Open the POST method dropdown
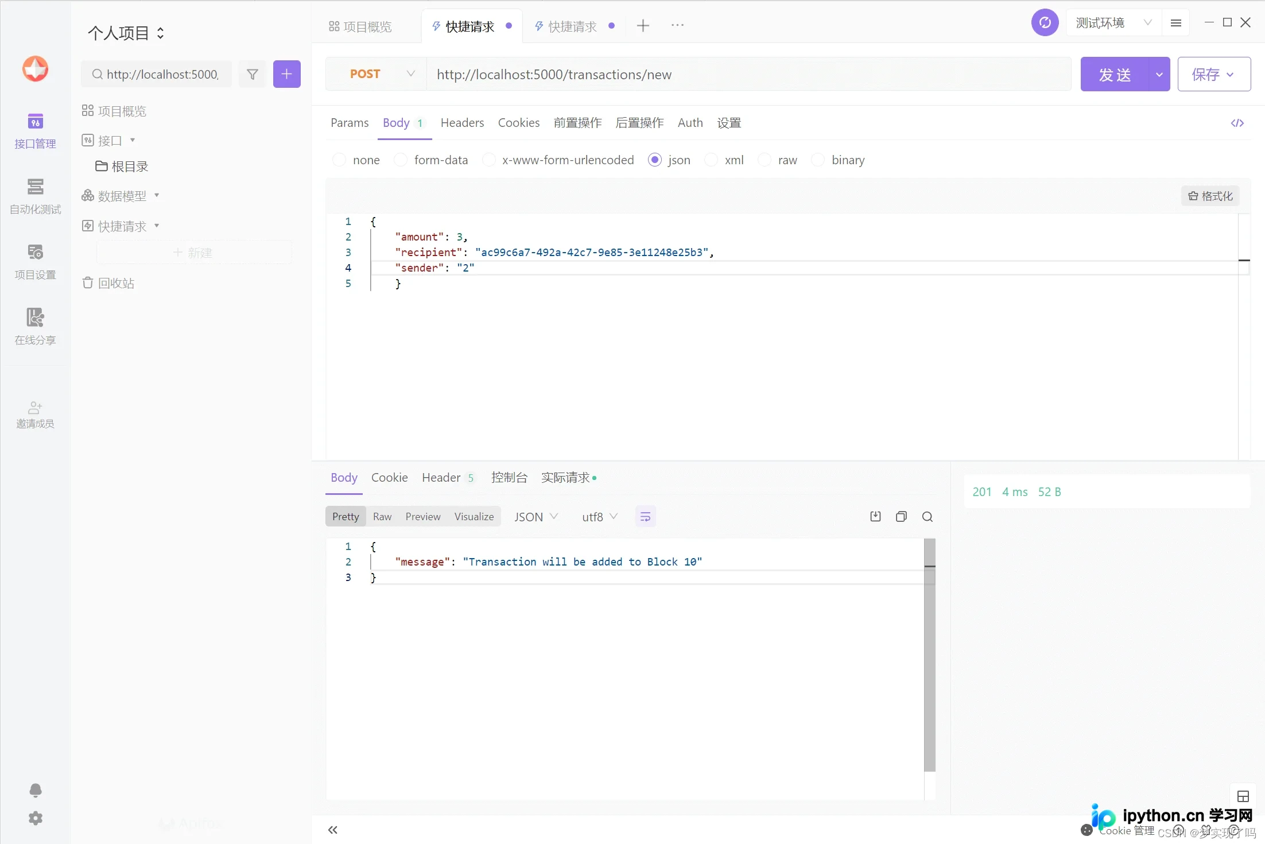Image resolution: width=1265 pixels, height=844 pixels. [377, 74]
